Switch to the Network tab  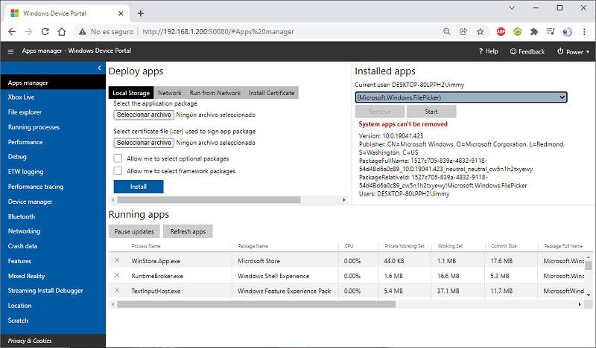click(x=170, y=93)
